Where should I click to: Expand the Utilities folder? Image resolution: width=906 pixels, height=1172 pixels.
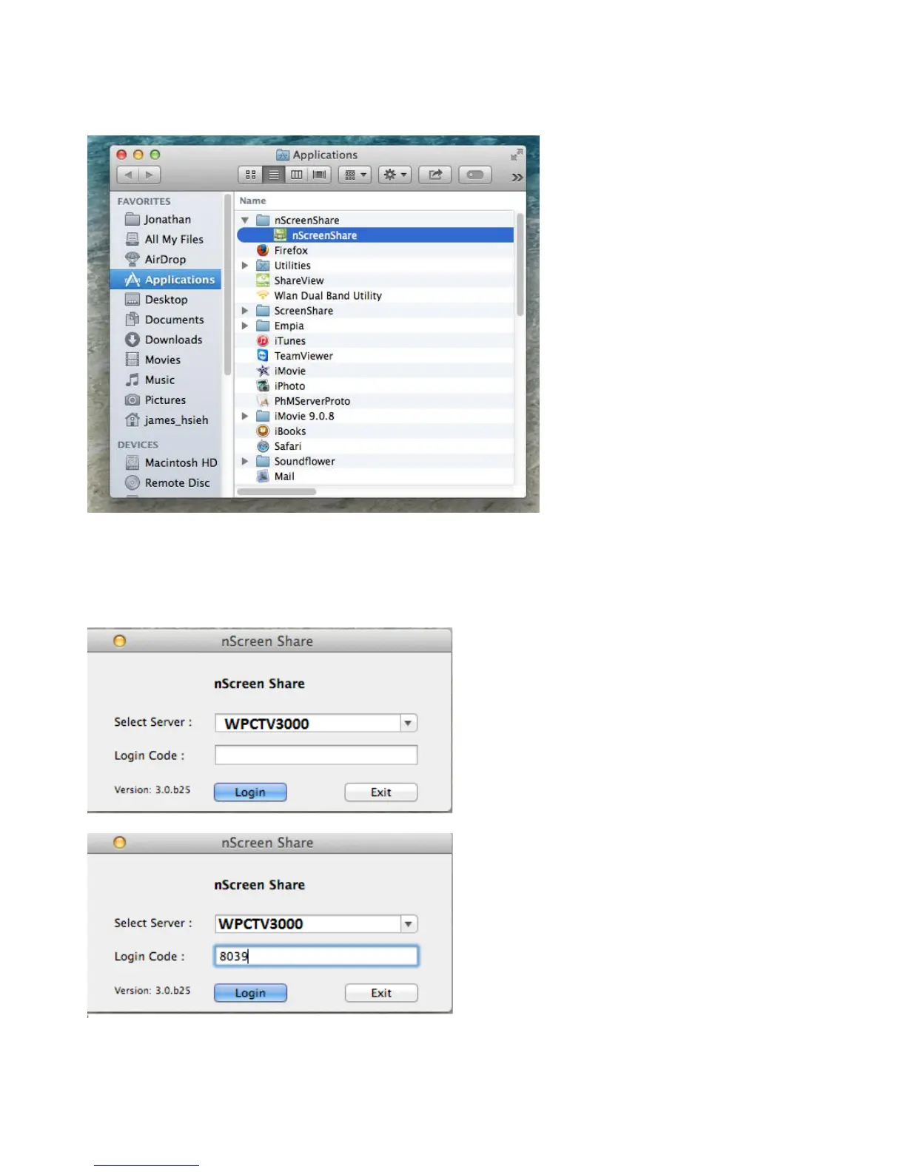click(245, 265)
